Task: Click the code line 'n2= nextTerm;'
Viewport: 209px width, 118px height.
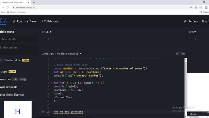Action: click(x=63, y=97)
